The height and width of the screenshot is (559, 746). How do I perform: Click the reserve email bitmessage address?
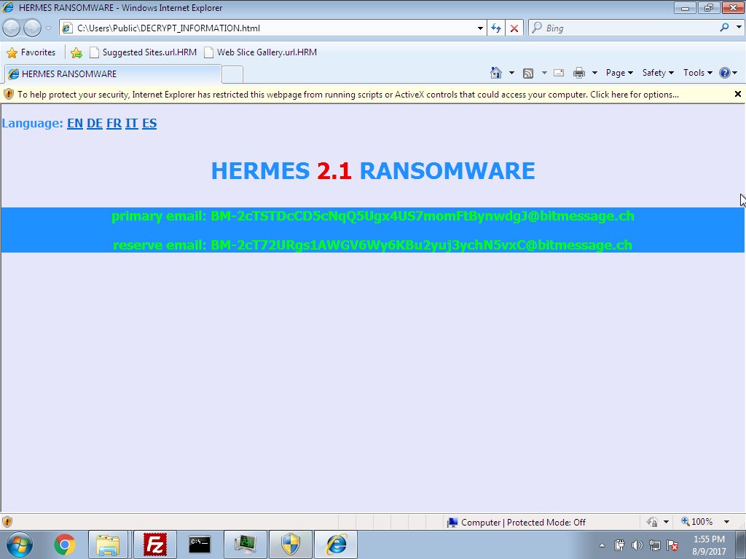click(x=421, y=245)
